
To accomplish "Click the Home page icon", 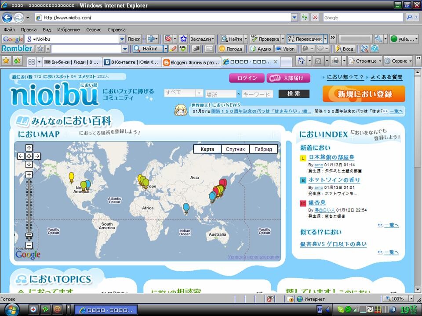I will 301,61.
